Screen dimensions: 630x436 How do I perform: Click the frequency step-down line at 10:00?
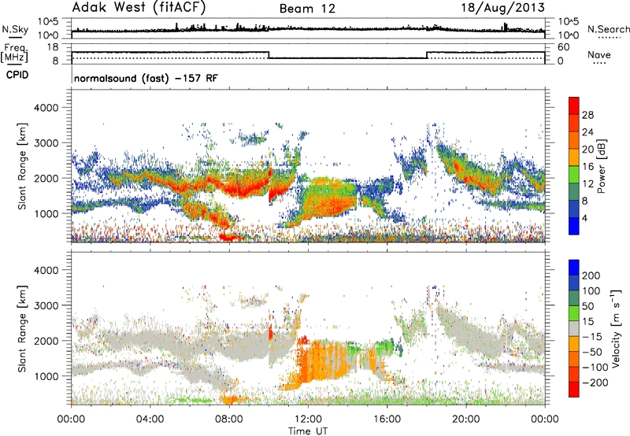(269, 55)
